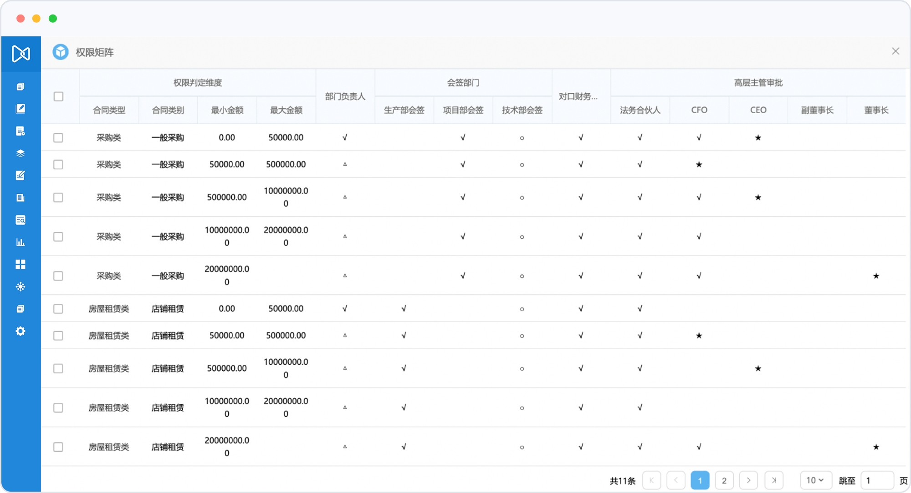Click the snowflake network sidebar icon

tap(20, 287)
